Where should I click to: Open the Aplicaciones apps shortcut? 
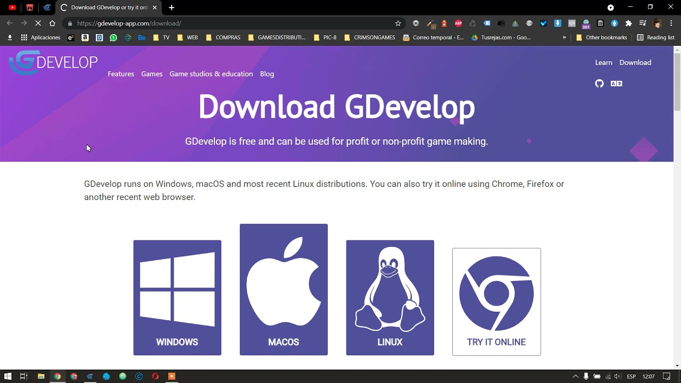click(x=40, y=38)
